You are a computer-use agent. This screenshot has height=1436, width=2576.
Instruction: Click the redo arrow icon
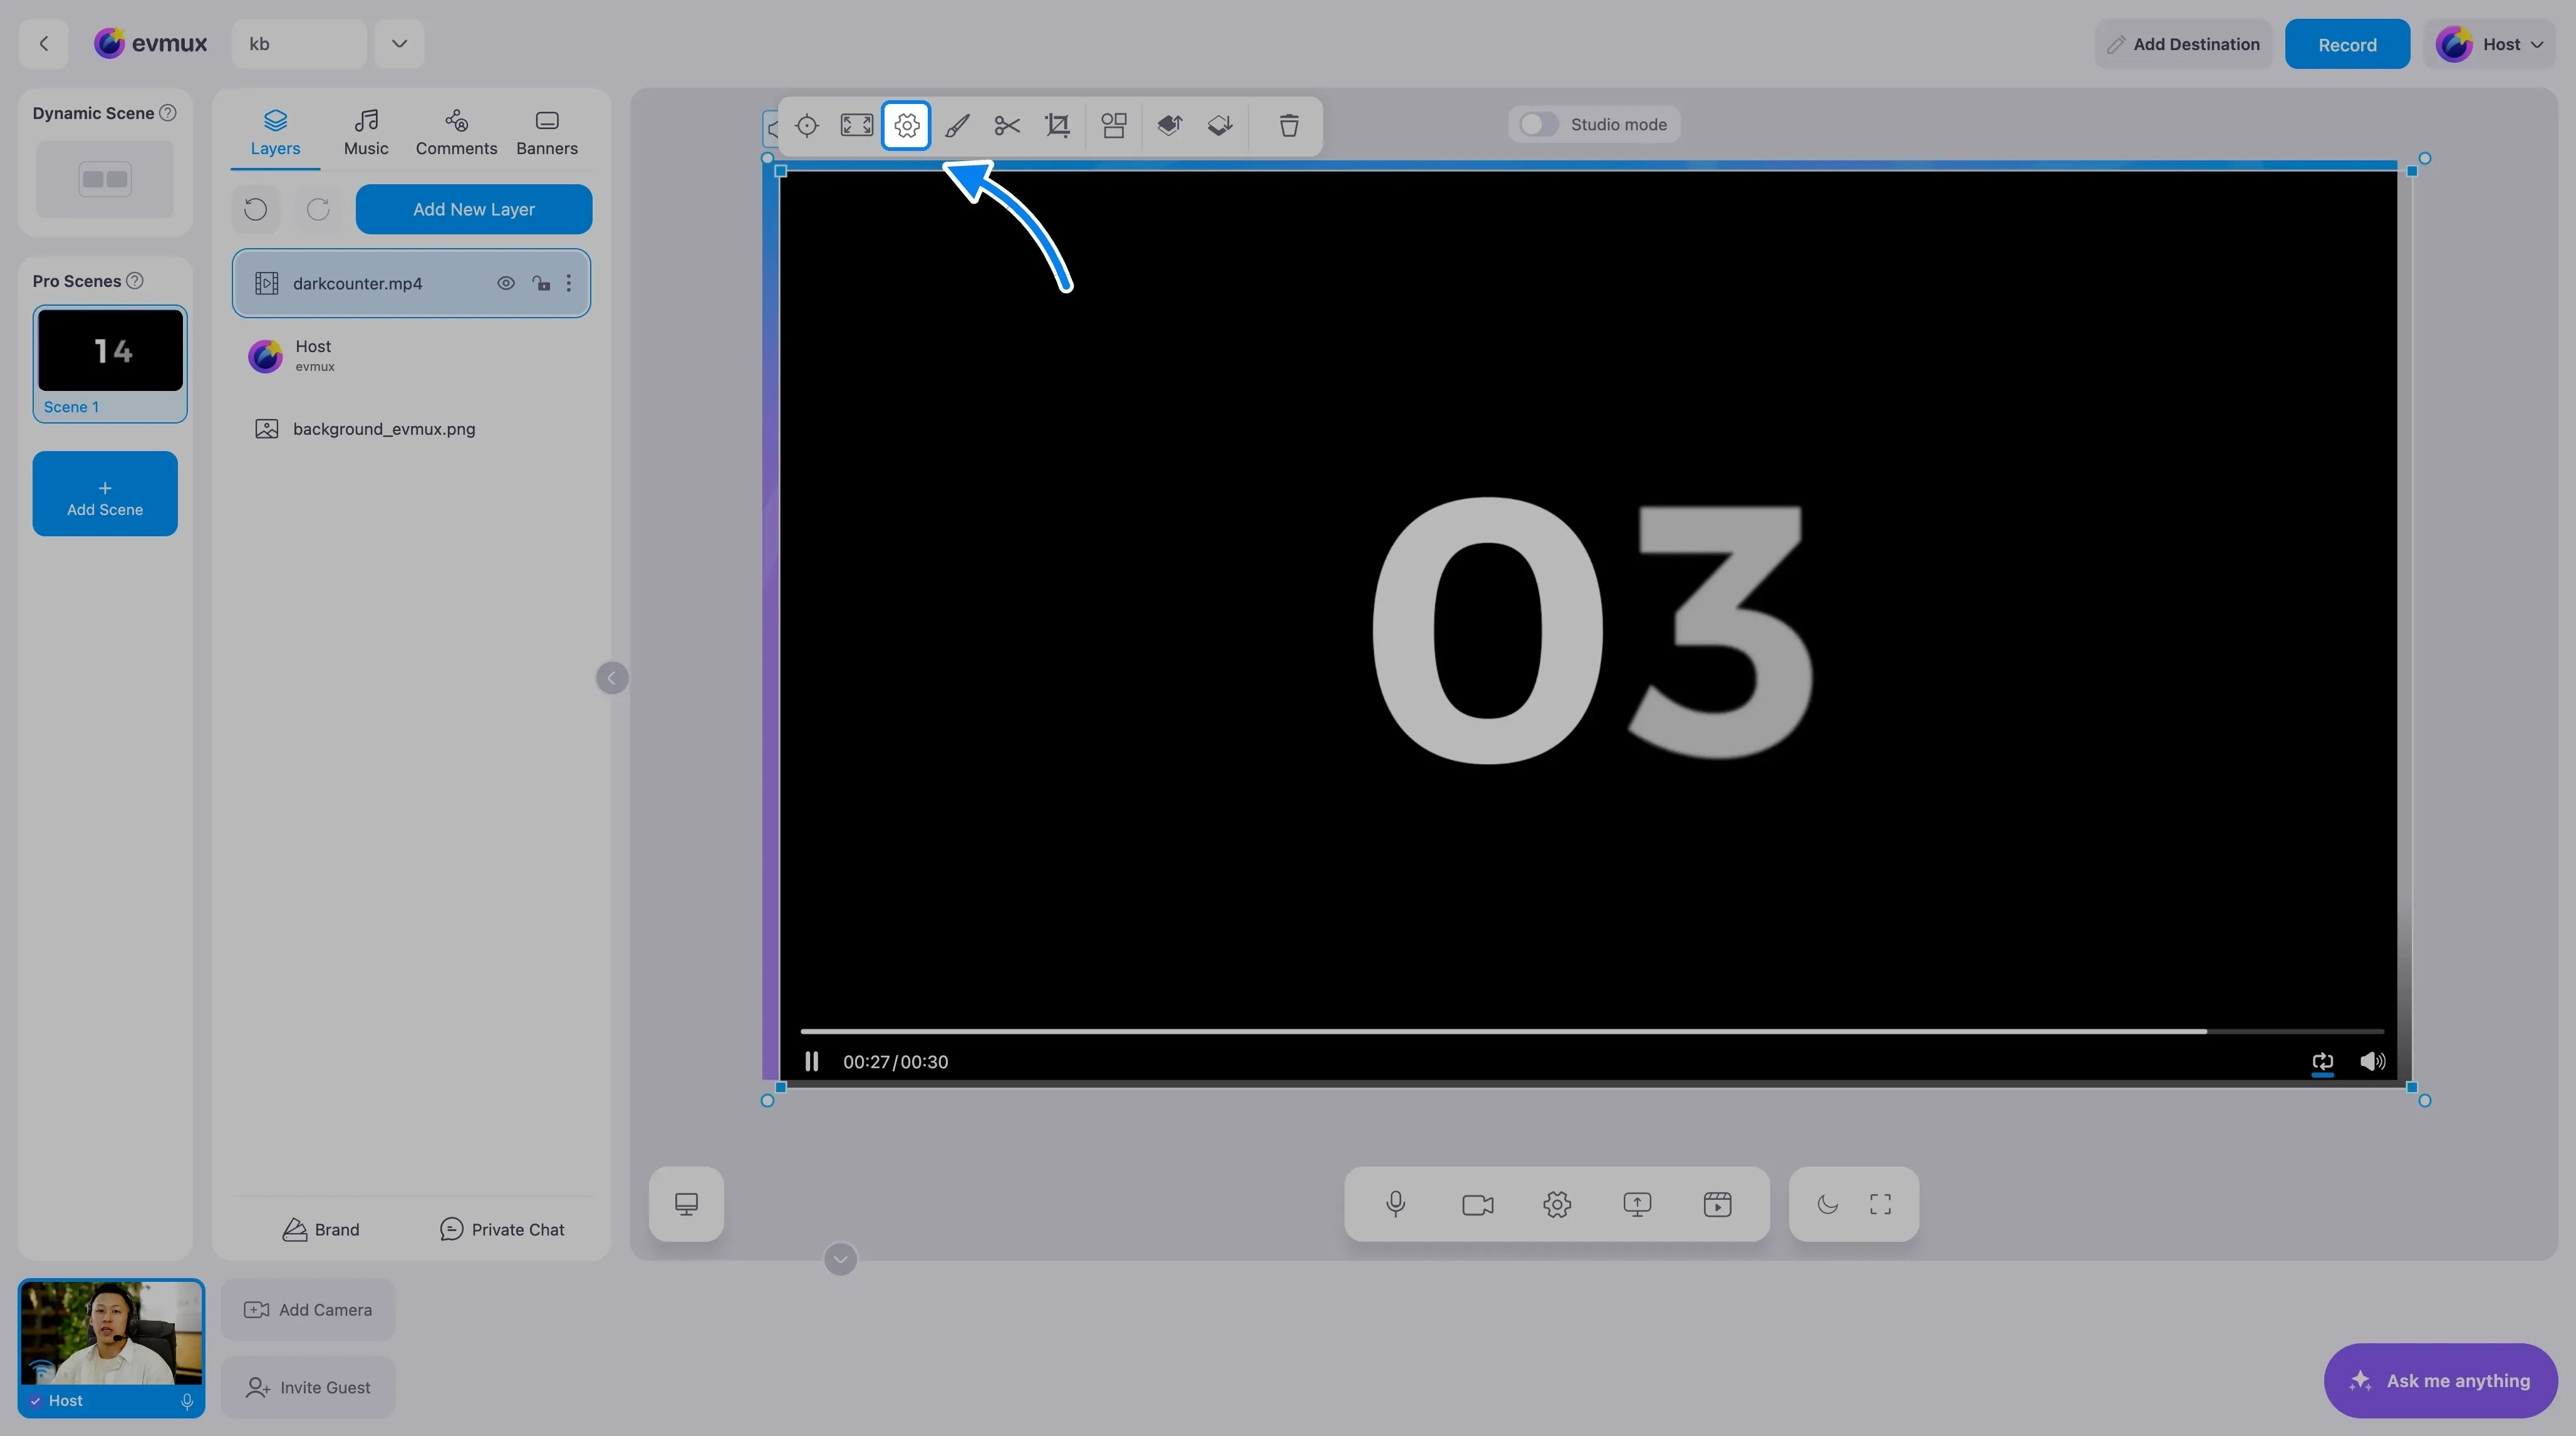[318, 209]
